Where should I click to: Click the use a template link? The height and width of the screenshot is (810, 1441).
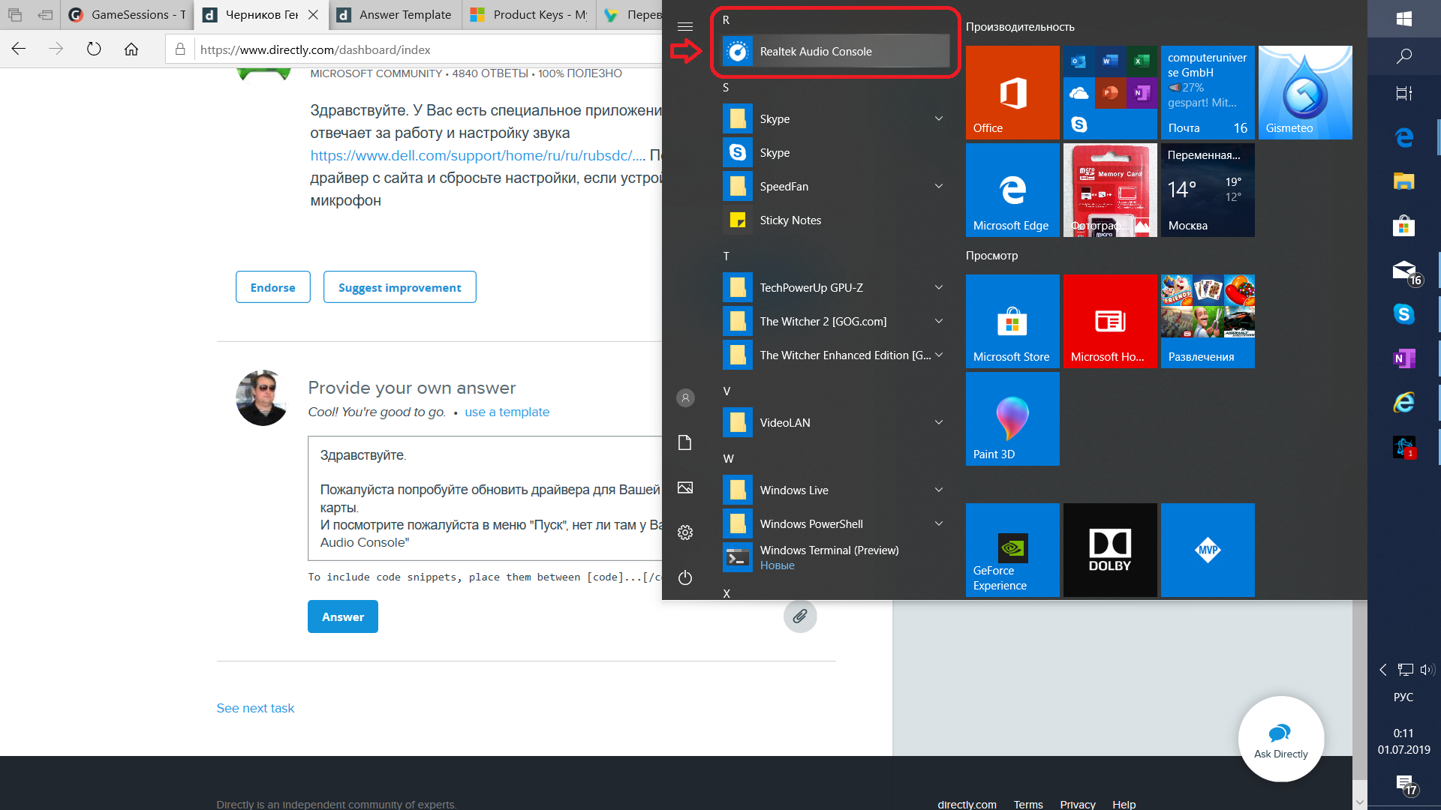coord(507,412)
